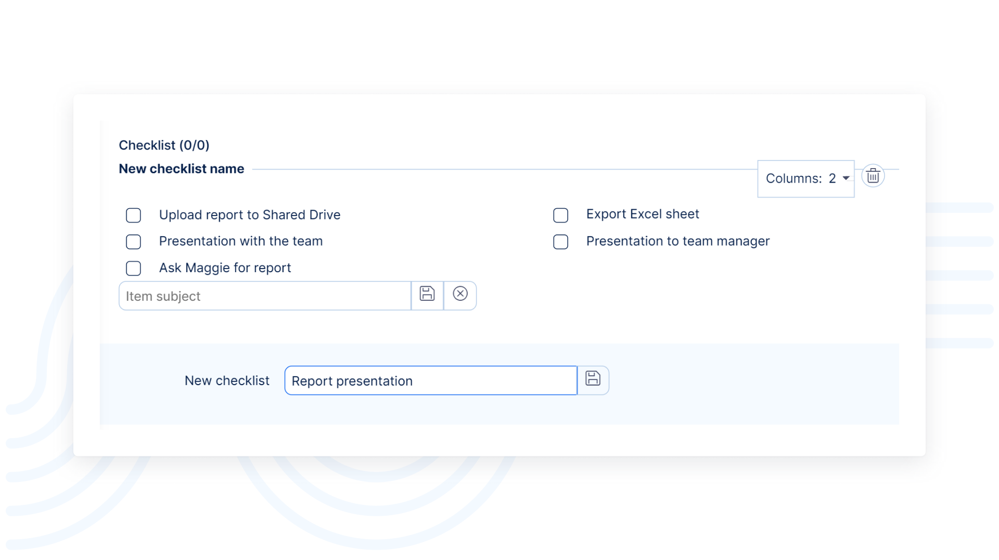The width and height of the screenshot is (999, 560).
Task: Cancel adding the checklist item
Action: (x=460, y=295)
